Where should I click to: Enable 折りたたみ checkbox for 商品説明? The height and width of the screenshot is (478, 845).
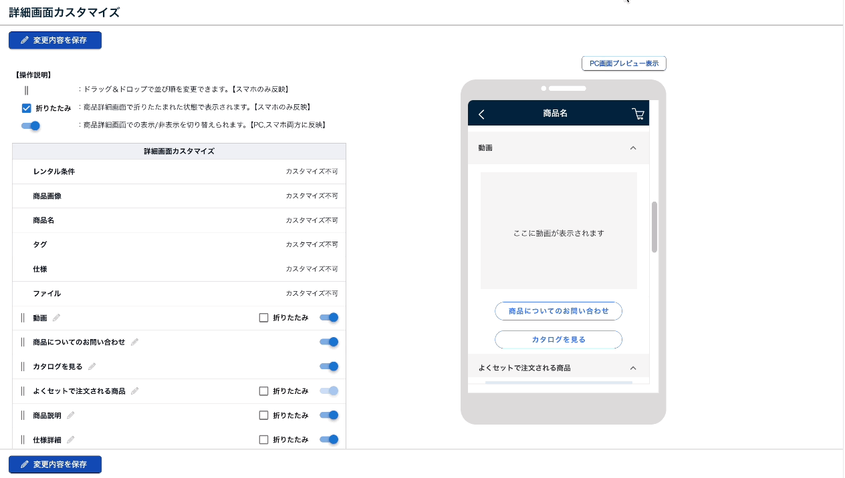click(x=263, y=415)
